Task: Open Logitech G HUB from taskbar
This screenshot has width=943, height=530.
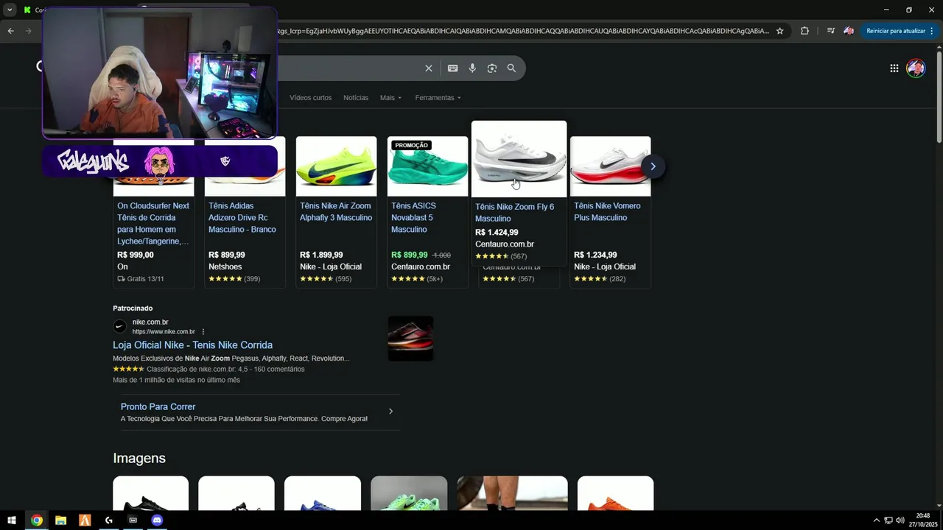Action: 109,520
